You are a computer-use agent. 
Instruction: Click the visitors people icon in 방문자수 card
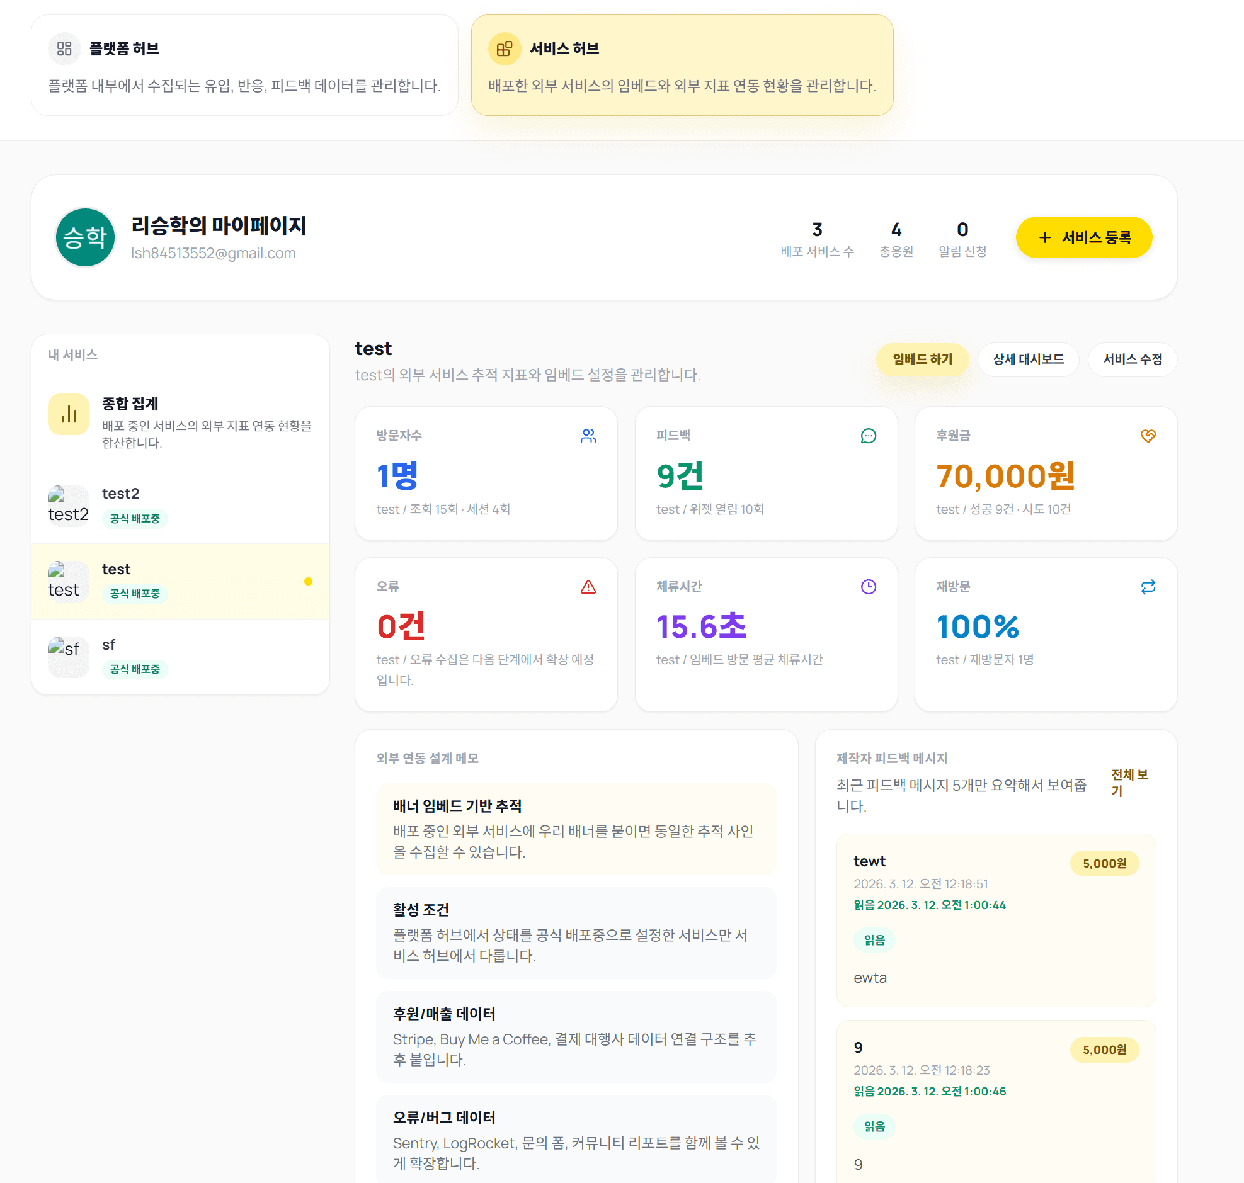[x=588, y=436]
